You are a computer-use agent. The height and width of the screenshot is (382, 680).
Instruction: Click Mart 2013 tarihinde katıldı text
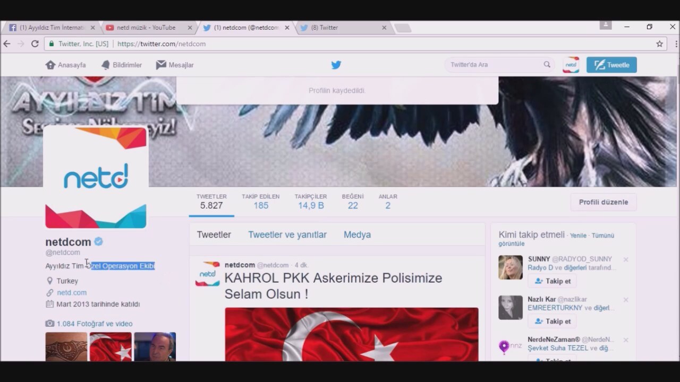[98, 305]
